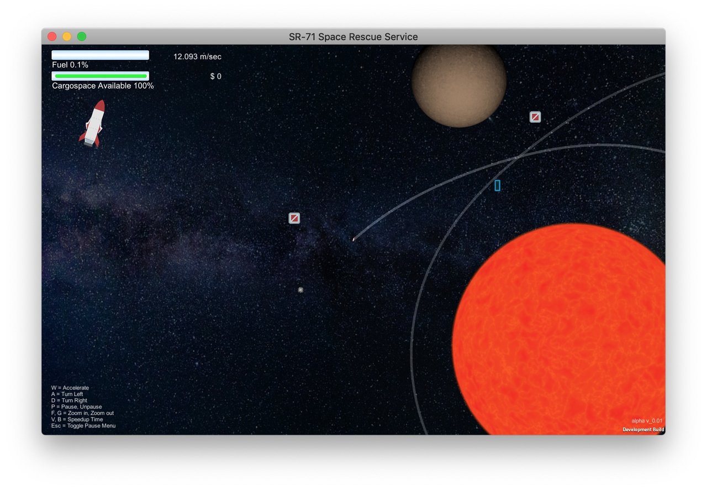Click the SR-71 Space Rescue Service title
Screen dimensions: 707x490
click(353, 37)
